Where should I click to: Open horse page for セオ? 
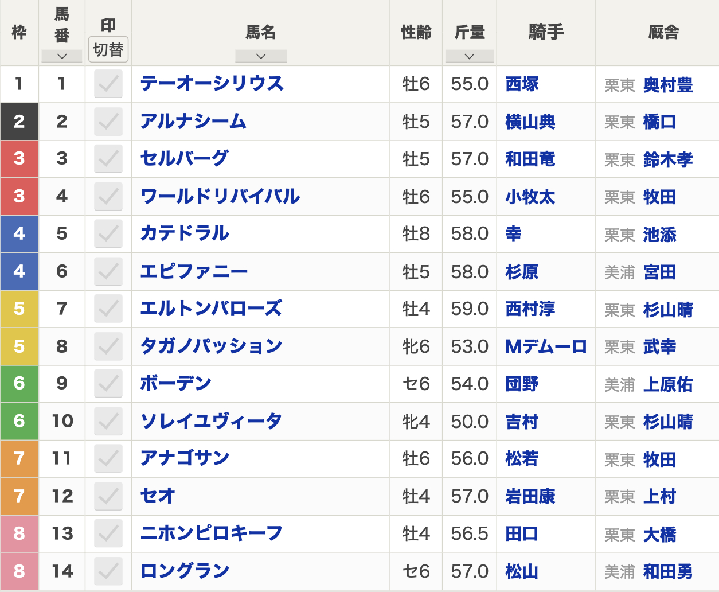point(158,496)
